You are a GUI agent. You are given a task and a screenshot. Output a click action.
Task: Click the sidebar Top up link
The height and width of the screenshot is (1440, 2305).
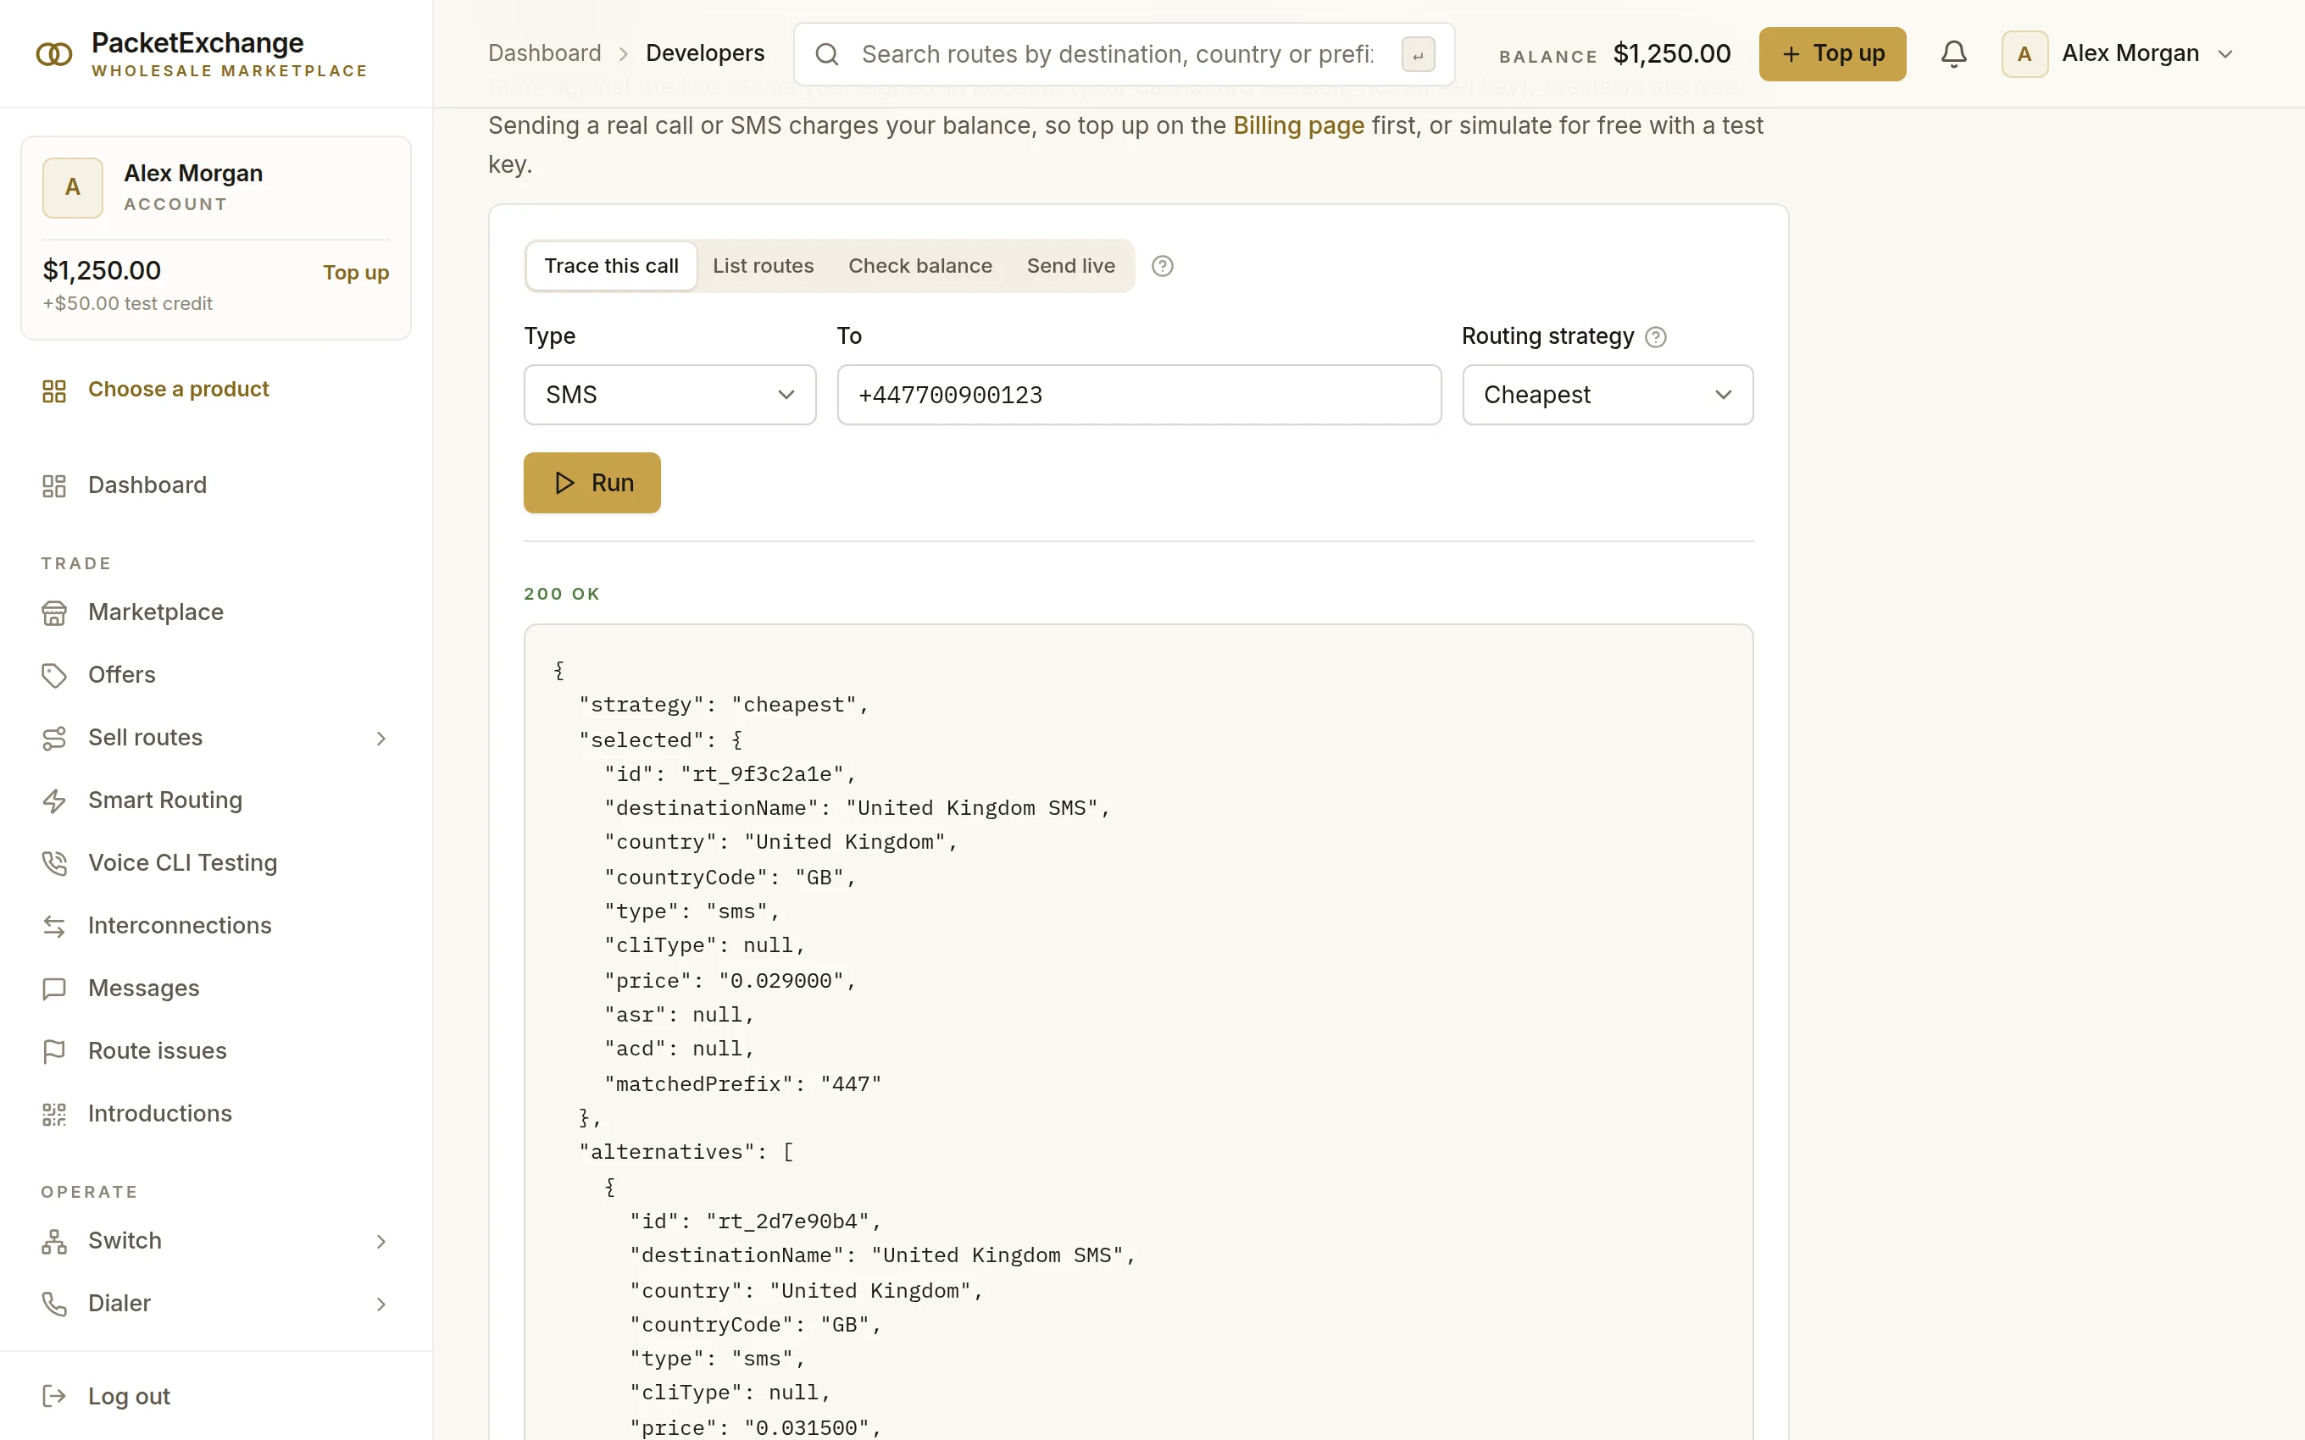(355, 273)
